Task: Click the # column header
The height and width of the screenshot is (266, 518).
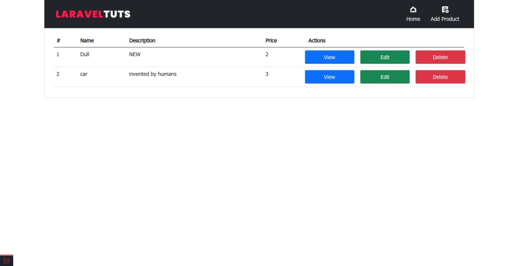Action: 58,41
